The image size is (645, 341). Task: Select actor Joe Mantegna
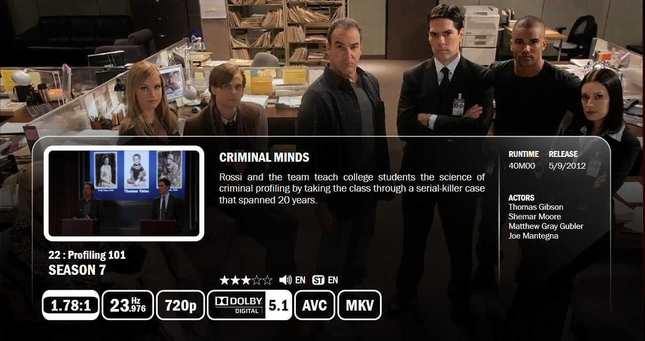tap(534, 236)
